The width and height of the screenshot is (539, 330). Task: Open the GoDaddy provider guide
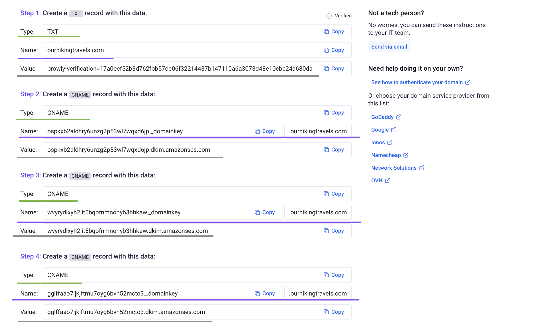[x=386, y=117]
